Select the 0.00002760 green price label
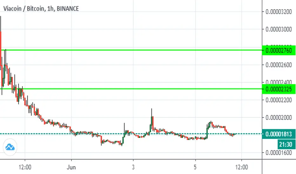296x174 pixels. [x=279, y=50]
